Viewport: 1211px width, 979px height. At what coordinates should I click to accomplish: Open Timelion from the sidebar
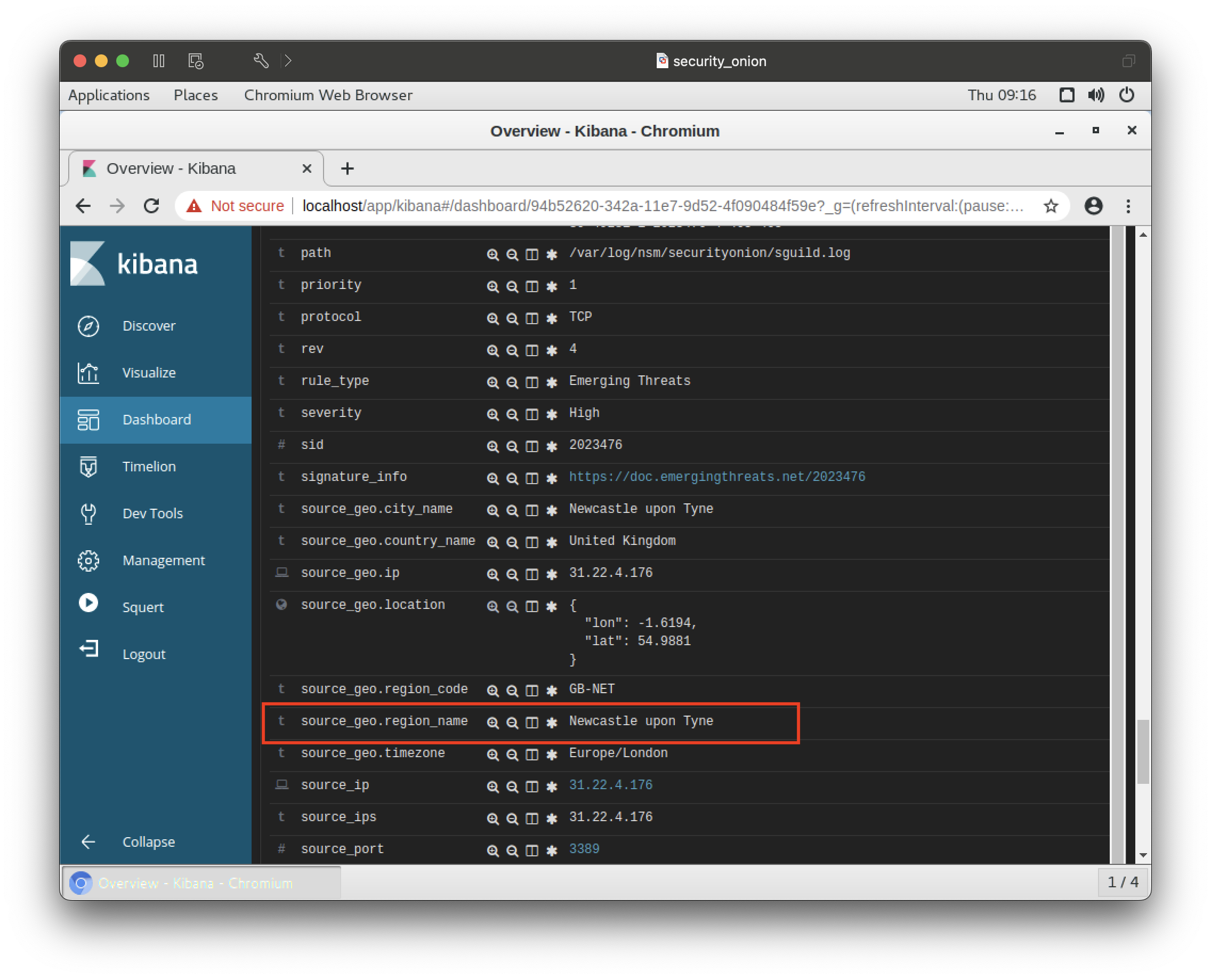coord(149,467)
